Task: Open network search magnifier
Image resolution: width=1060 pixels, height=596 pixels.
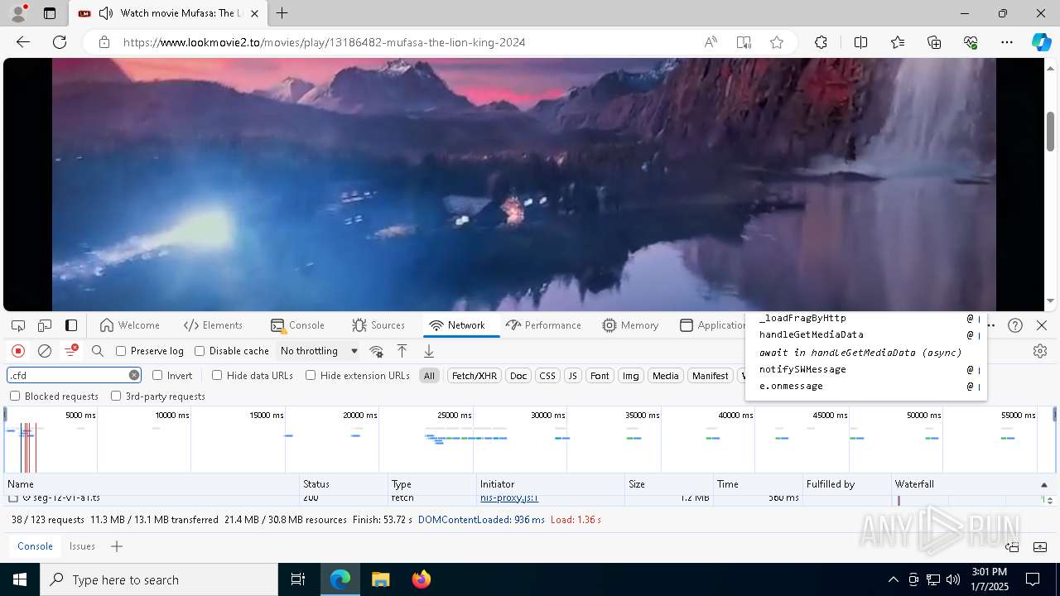Action: click(x=98, y=351)
